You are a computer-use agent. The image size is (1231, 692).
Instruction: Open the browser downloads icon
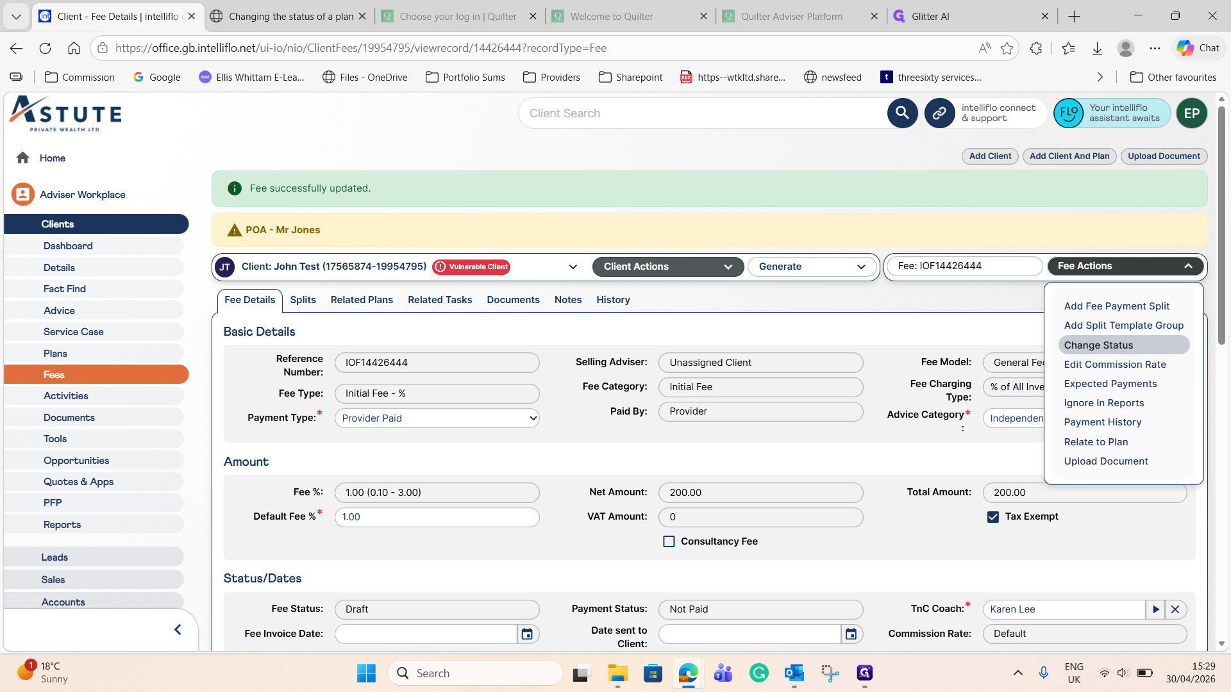1097,48
